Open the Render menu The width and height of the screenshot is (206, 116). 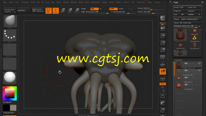pos(105,2)
